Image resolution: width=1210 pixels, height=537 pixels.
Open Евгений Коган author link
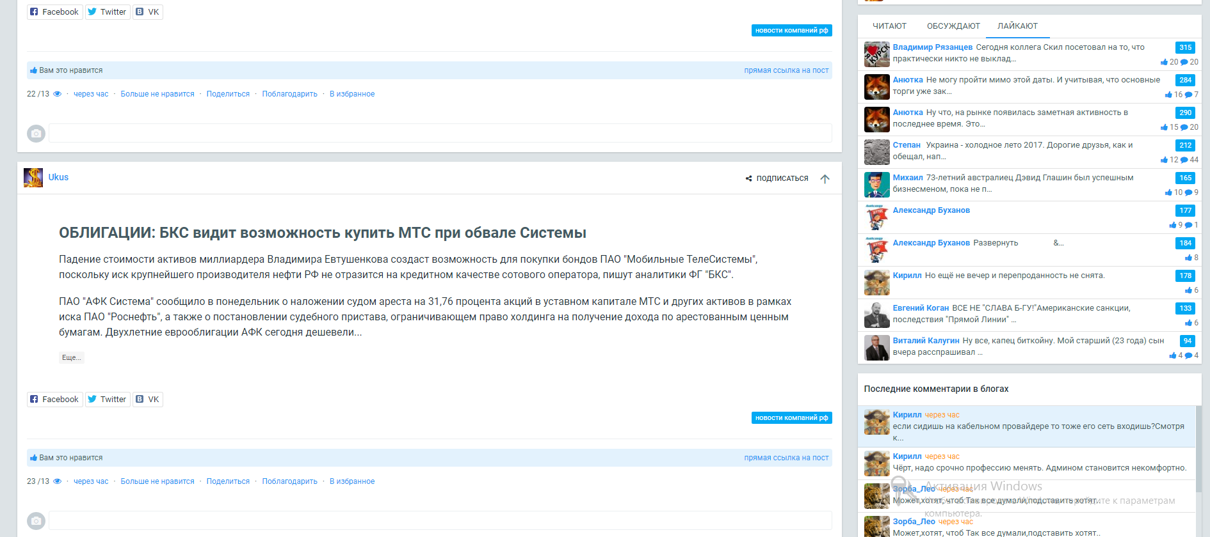click(921, 308)
